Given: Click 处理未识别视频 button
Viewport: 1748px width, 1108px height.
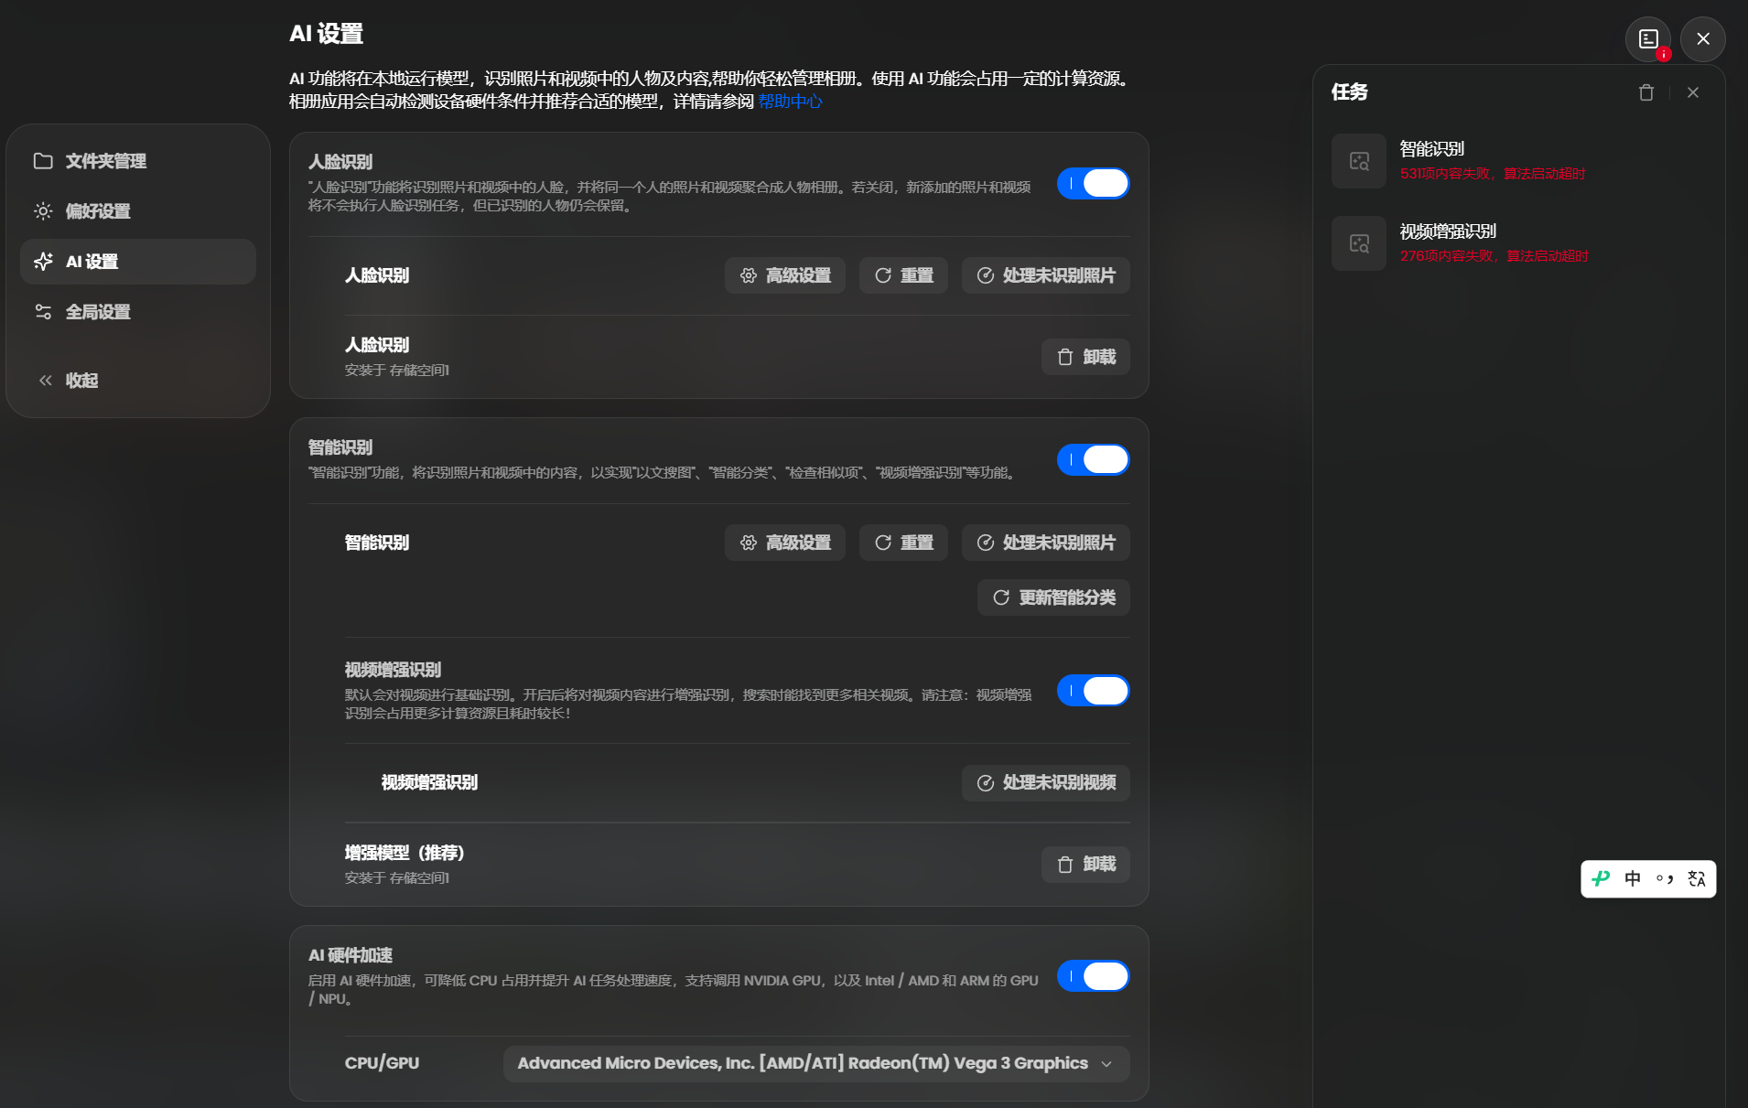Looking at the screenshot, I should [x=1046, y=783].
